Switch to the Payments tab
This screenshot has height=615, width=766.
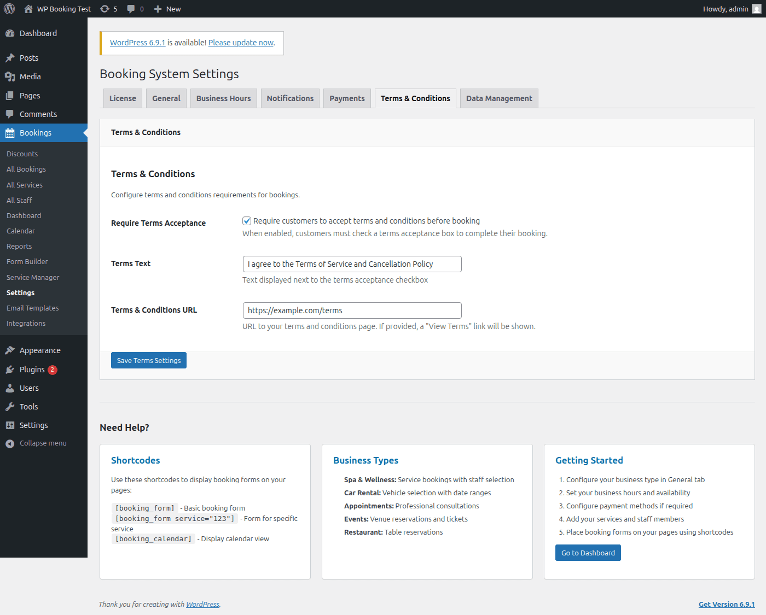[347, 98]
